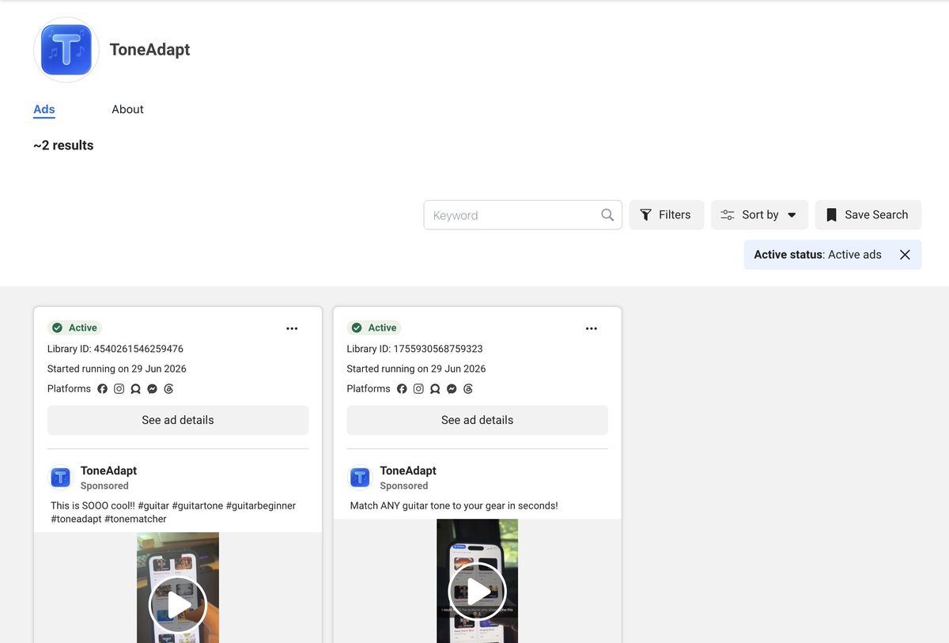
Task: Click the Sponsored label in 'Match ANY guitar tone' ad
Action: (x=404, y=486)
